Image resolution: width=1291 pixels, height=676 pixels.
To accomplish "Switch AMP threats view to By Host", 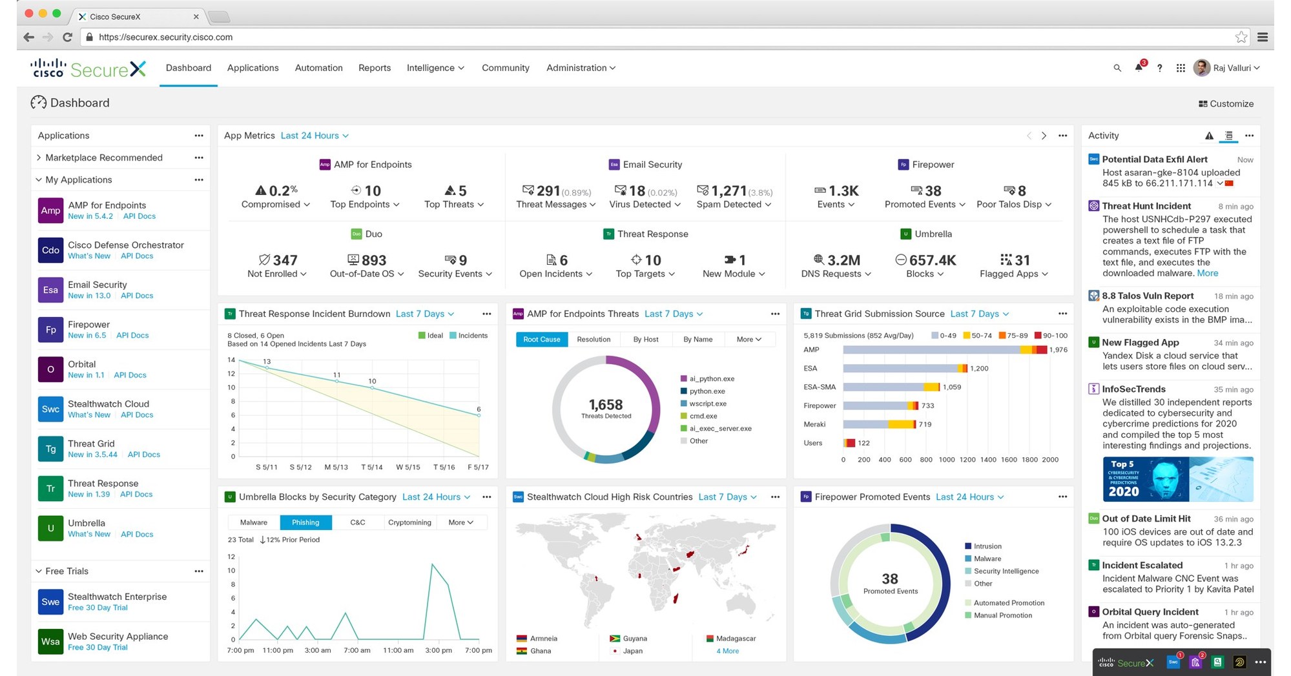I will (646, 339).
